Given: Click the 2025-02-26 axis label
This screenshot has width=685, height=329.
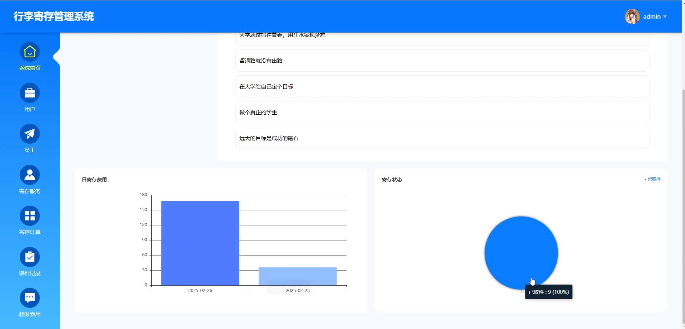Looking at the screenshot, I should (200, 291).
